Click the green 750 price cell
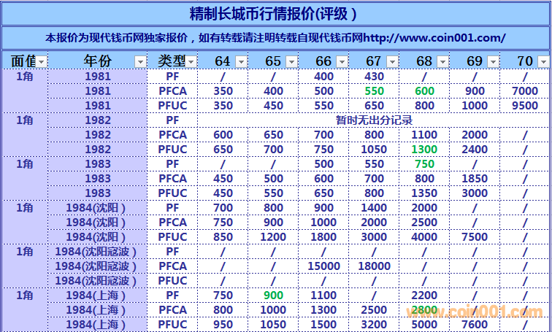This screenshot has height=332, width=552. click(424, 163)
